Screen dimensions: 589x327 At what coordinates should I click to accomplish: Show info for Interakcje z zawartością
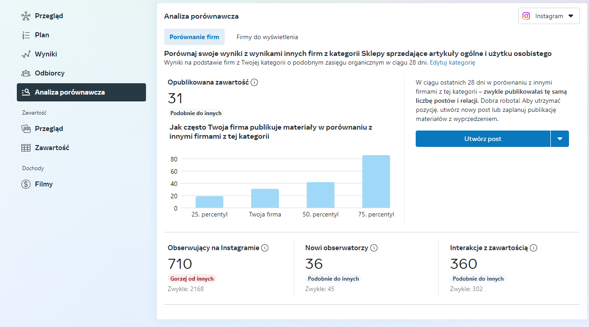click(534, 248)
